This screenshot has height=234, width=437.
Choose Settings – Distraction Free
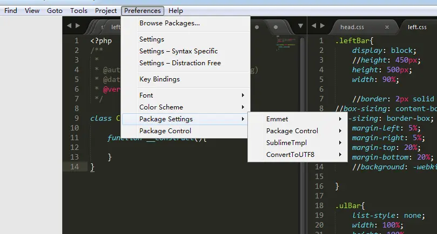coord(185,63)
